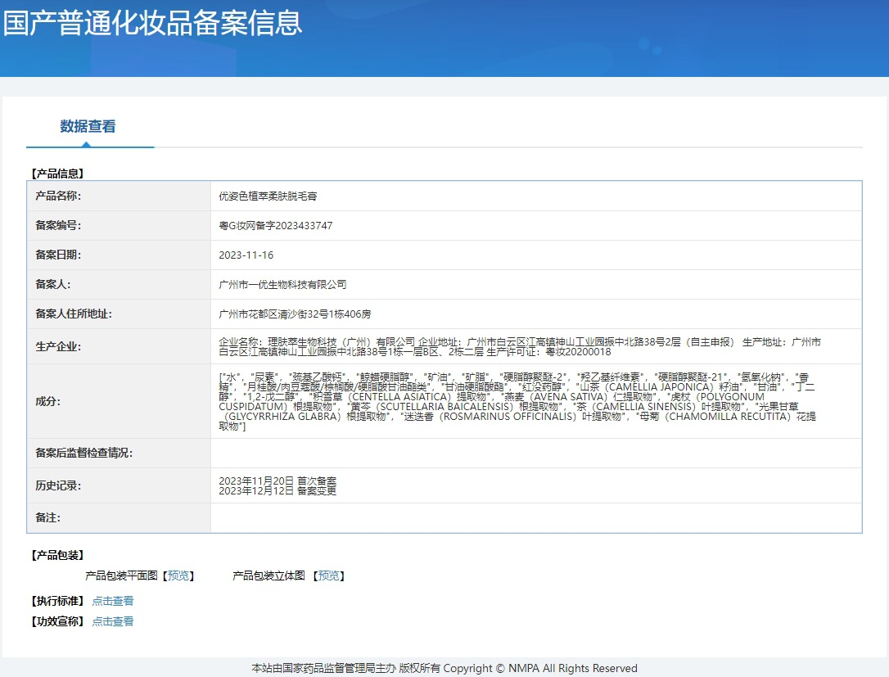Open the 数据查看 tab
The width and height of the screenshot is (889, 677).
coord(88,127)
